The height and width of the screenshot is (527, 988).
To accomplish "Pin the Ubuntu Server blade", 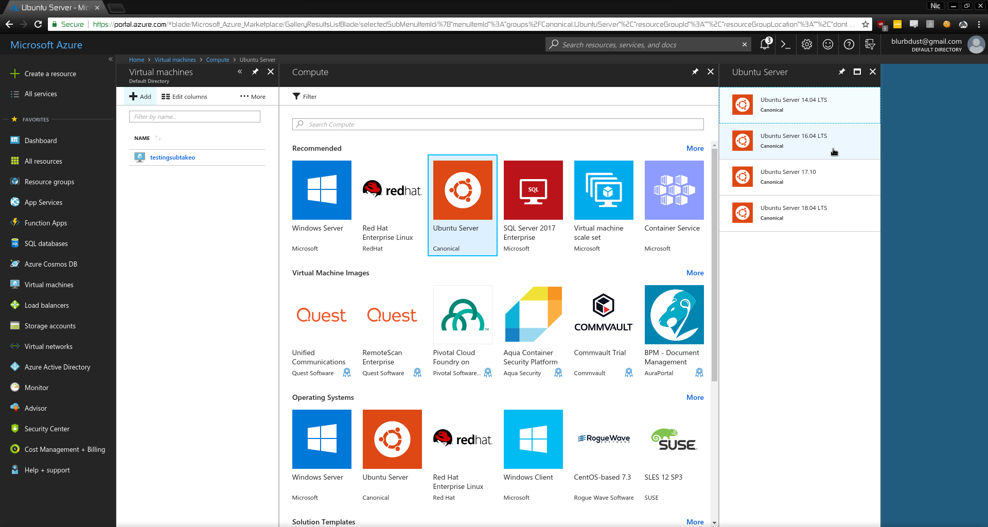I will point(842,72).
